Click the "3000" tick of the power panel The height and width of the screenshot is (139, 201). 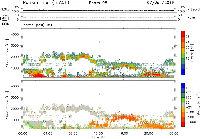click(x=15, y=46)
